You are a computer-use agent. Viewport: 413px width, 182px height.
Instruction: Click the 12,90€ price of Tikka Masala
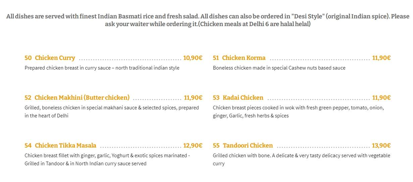click(193, 146)
